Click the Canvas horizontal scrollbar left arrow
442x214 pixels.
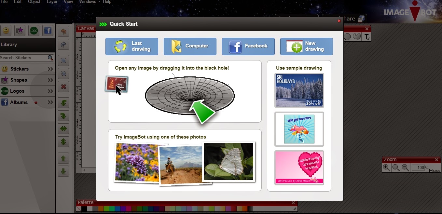click(x=84, y=170)
